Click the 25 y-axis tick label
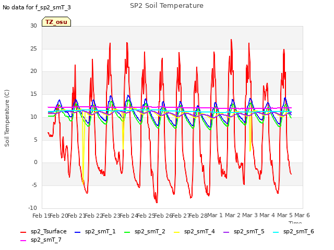The width and height of the screenshot is (334, 250). point(33,48)
